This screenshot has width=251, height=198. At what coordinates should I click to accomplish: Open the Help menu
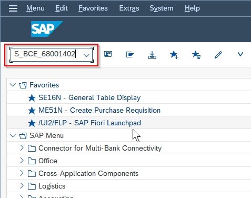click(x=192, y=8)
